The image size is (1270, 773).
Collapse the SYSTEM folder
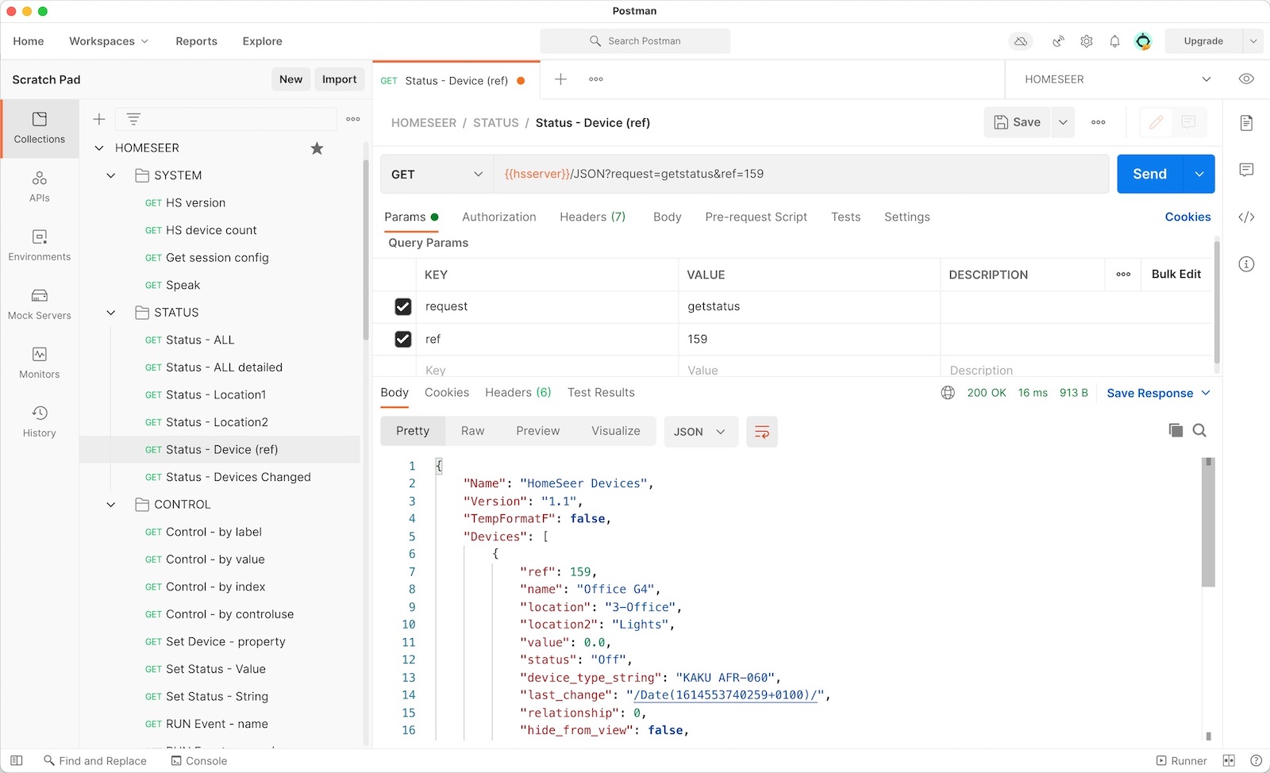(x=111, y=175)
